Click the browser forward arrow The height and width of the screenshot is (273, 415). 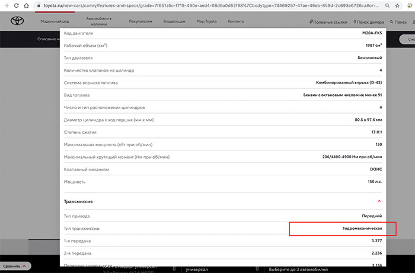pyautogui.click(x=7, y=5)
